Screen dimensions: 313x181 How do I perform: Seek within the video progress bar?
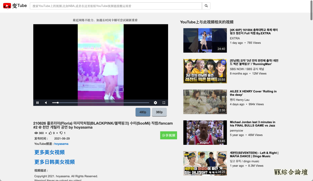pyautogui.click(x=101, y=103)
